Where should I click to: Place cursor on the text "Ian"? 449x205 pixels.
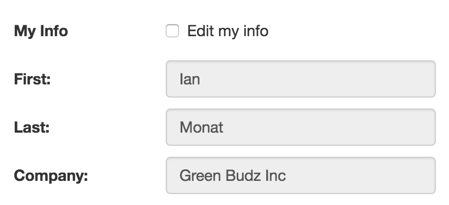point(189,79)
